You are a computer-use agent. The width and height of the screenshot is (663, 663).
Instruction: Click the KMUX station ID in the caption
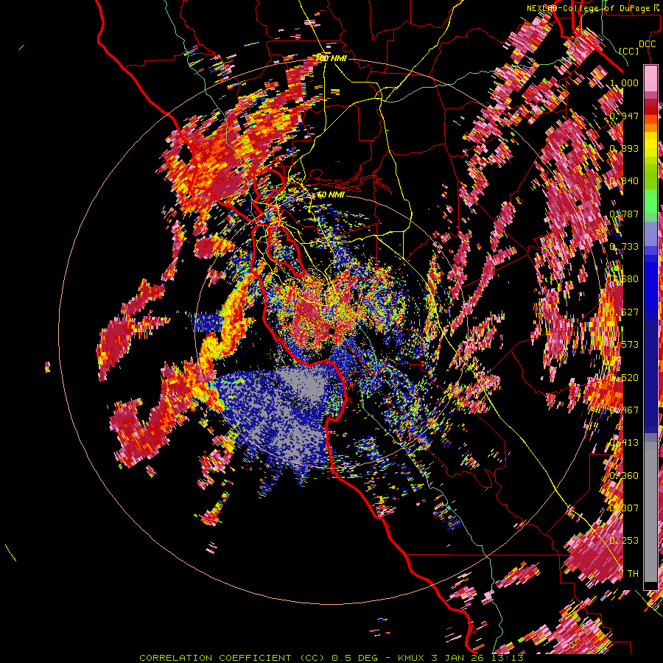tap(413, 658)
